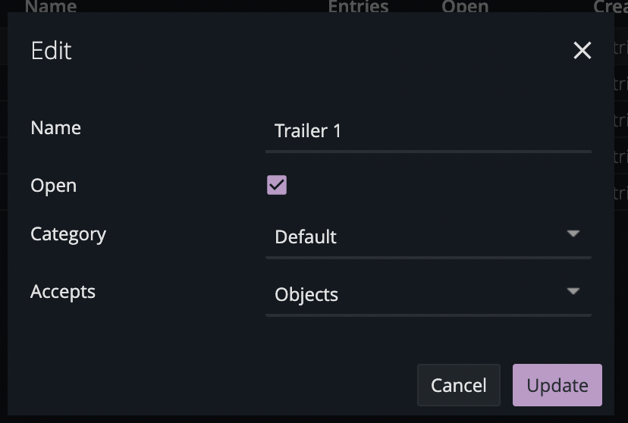The height and width of the screenshot is (423, 628).
Task: Select the Entries column header
Action: [x=358, y=5]
